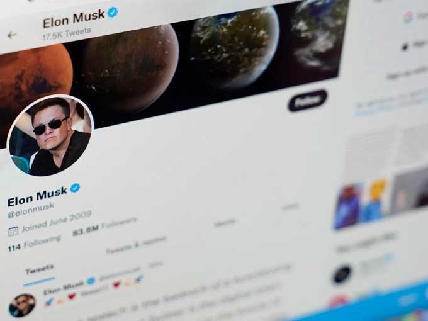Click the verified badge below the profile photo
428x321 pixels.
point(75,188)
